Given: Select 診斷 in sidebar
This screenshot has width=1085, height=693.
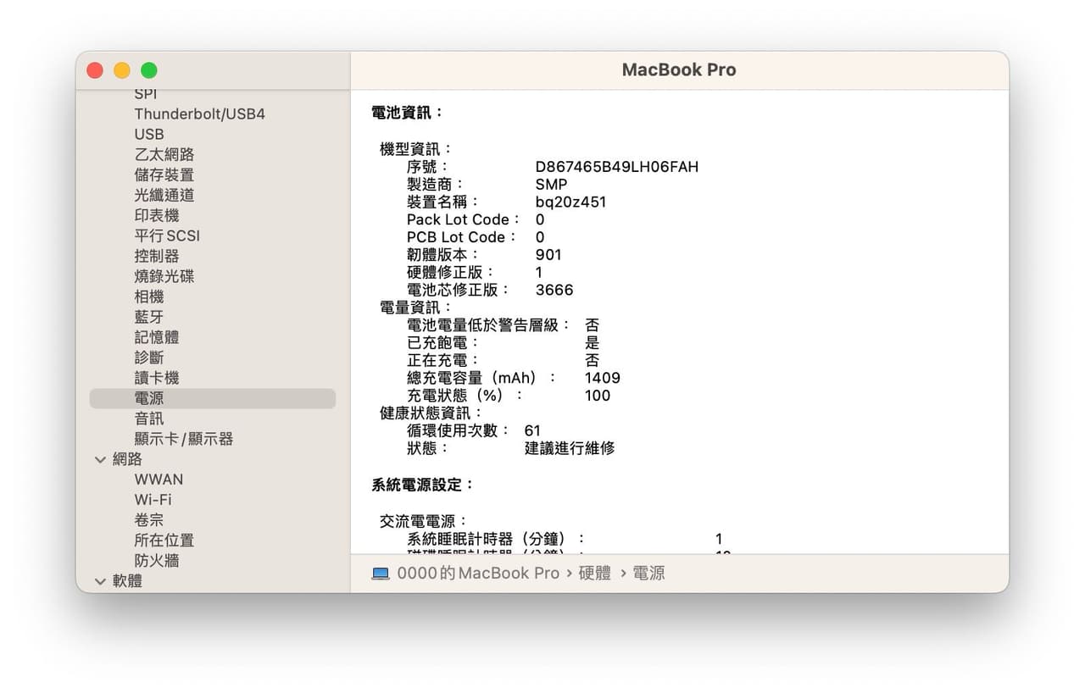Looking at the screenshot, I should tap(149, 358).
